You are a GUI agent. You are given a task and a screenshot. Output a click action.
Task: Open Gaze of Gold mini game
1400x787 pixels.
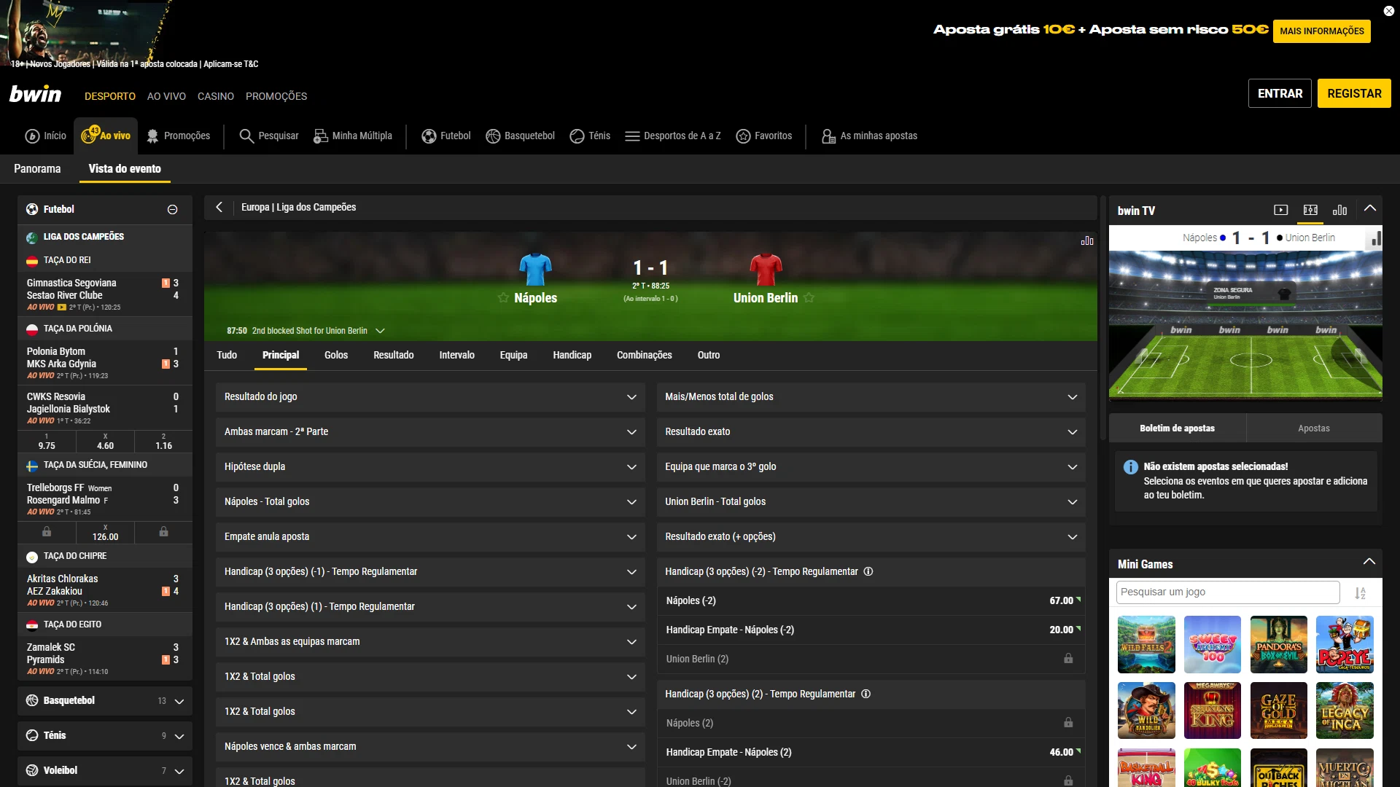point(1278,710)
